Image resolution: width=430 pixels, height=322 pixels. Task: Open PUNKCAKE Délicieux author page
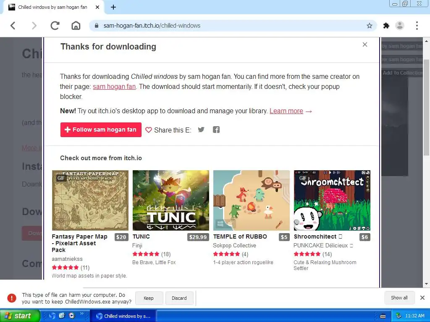pyautogui.click(x=323, y=246)
